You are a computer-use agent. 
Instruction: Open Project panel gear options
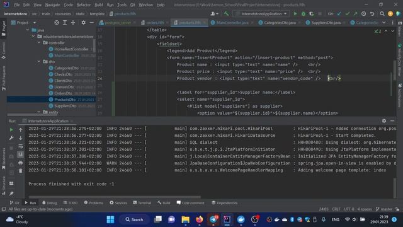tap(83, 23)
